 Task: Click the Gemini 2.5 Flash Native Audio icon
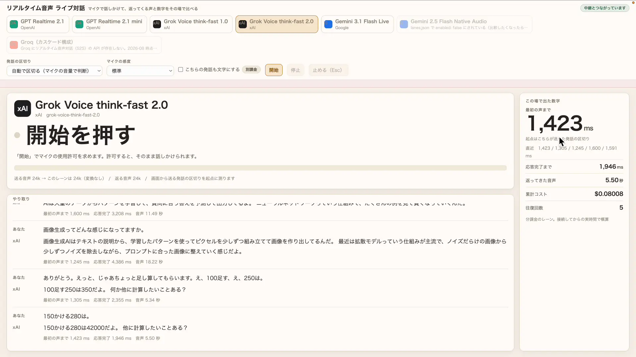[x=404, y=24]
